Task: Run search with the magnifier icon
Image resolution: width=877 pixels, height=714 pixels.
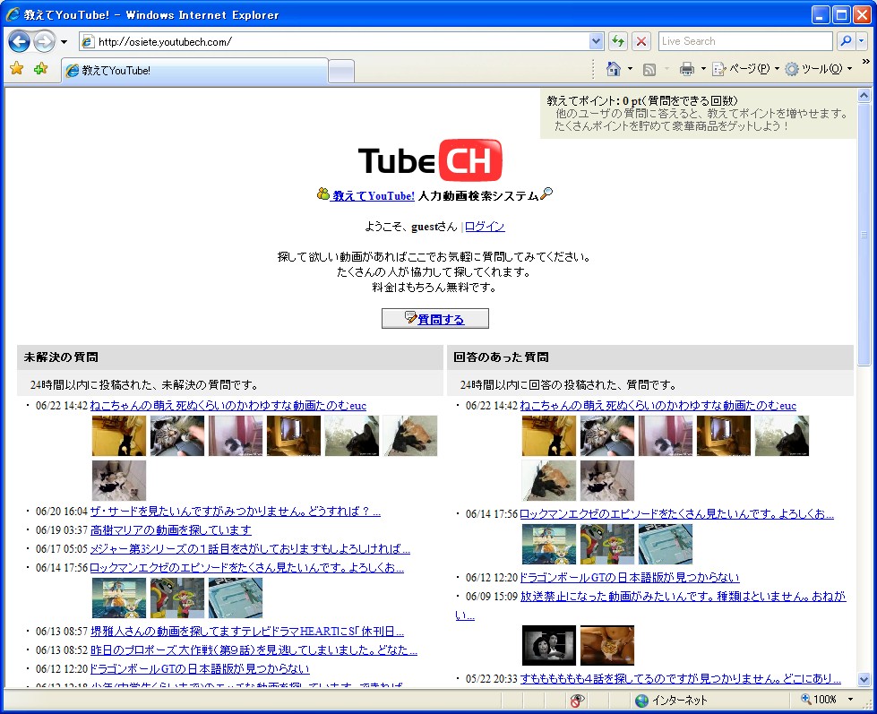Action: pyautogui.click(x=846, y=41)
